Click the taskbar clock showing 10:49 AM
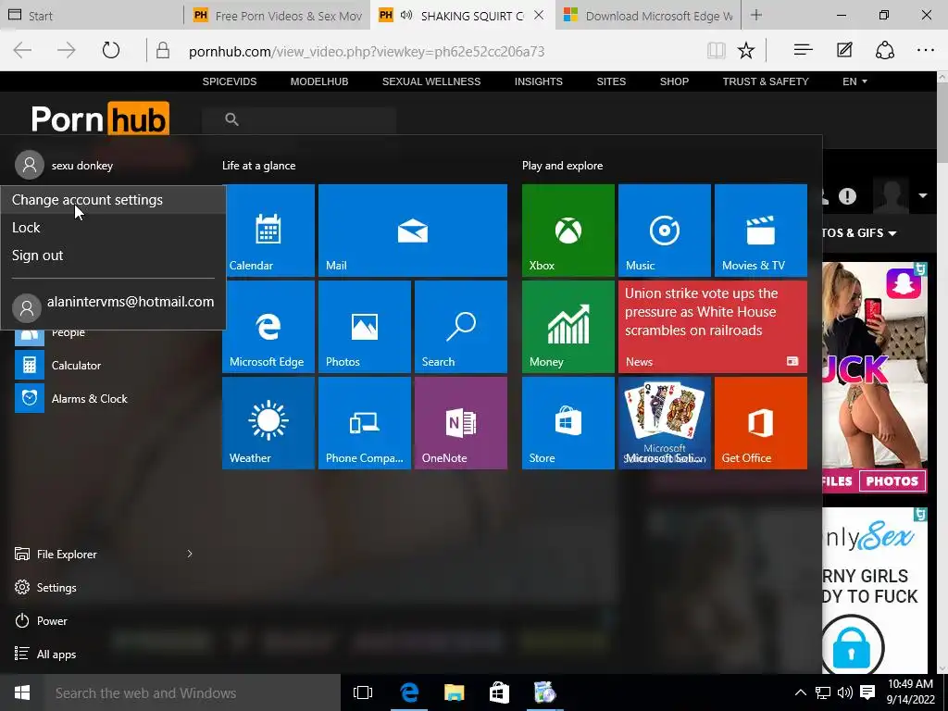The height and width of the screenshot is (711, 948). point(911,692)
